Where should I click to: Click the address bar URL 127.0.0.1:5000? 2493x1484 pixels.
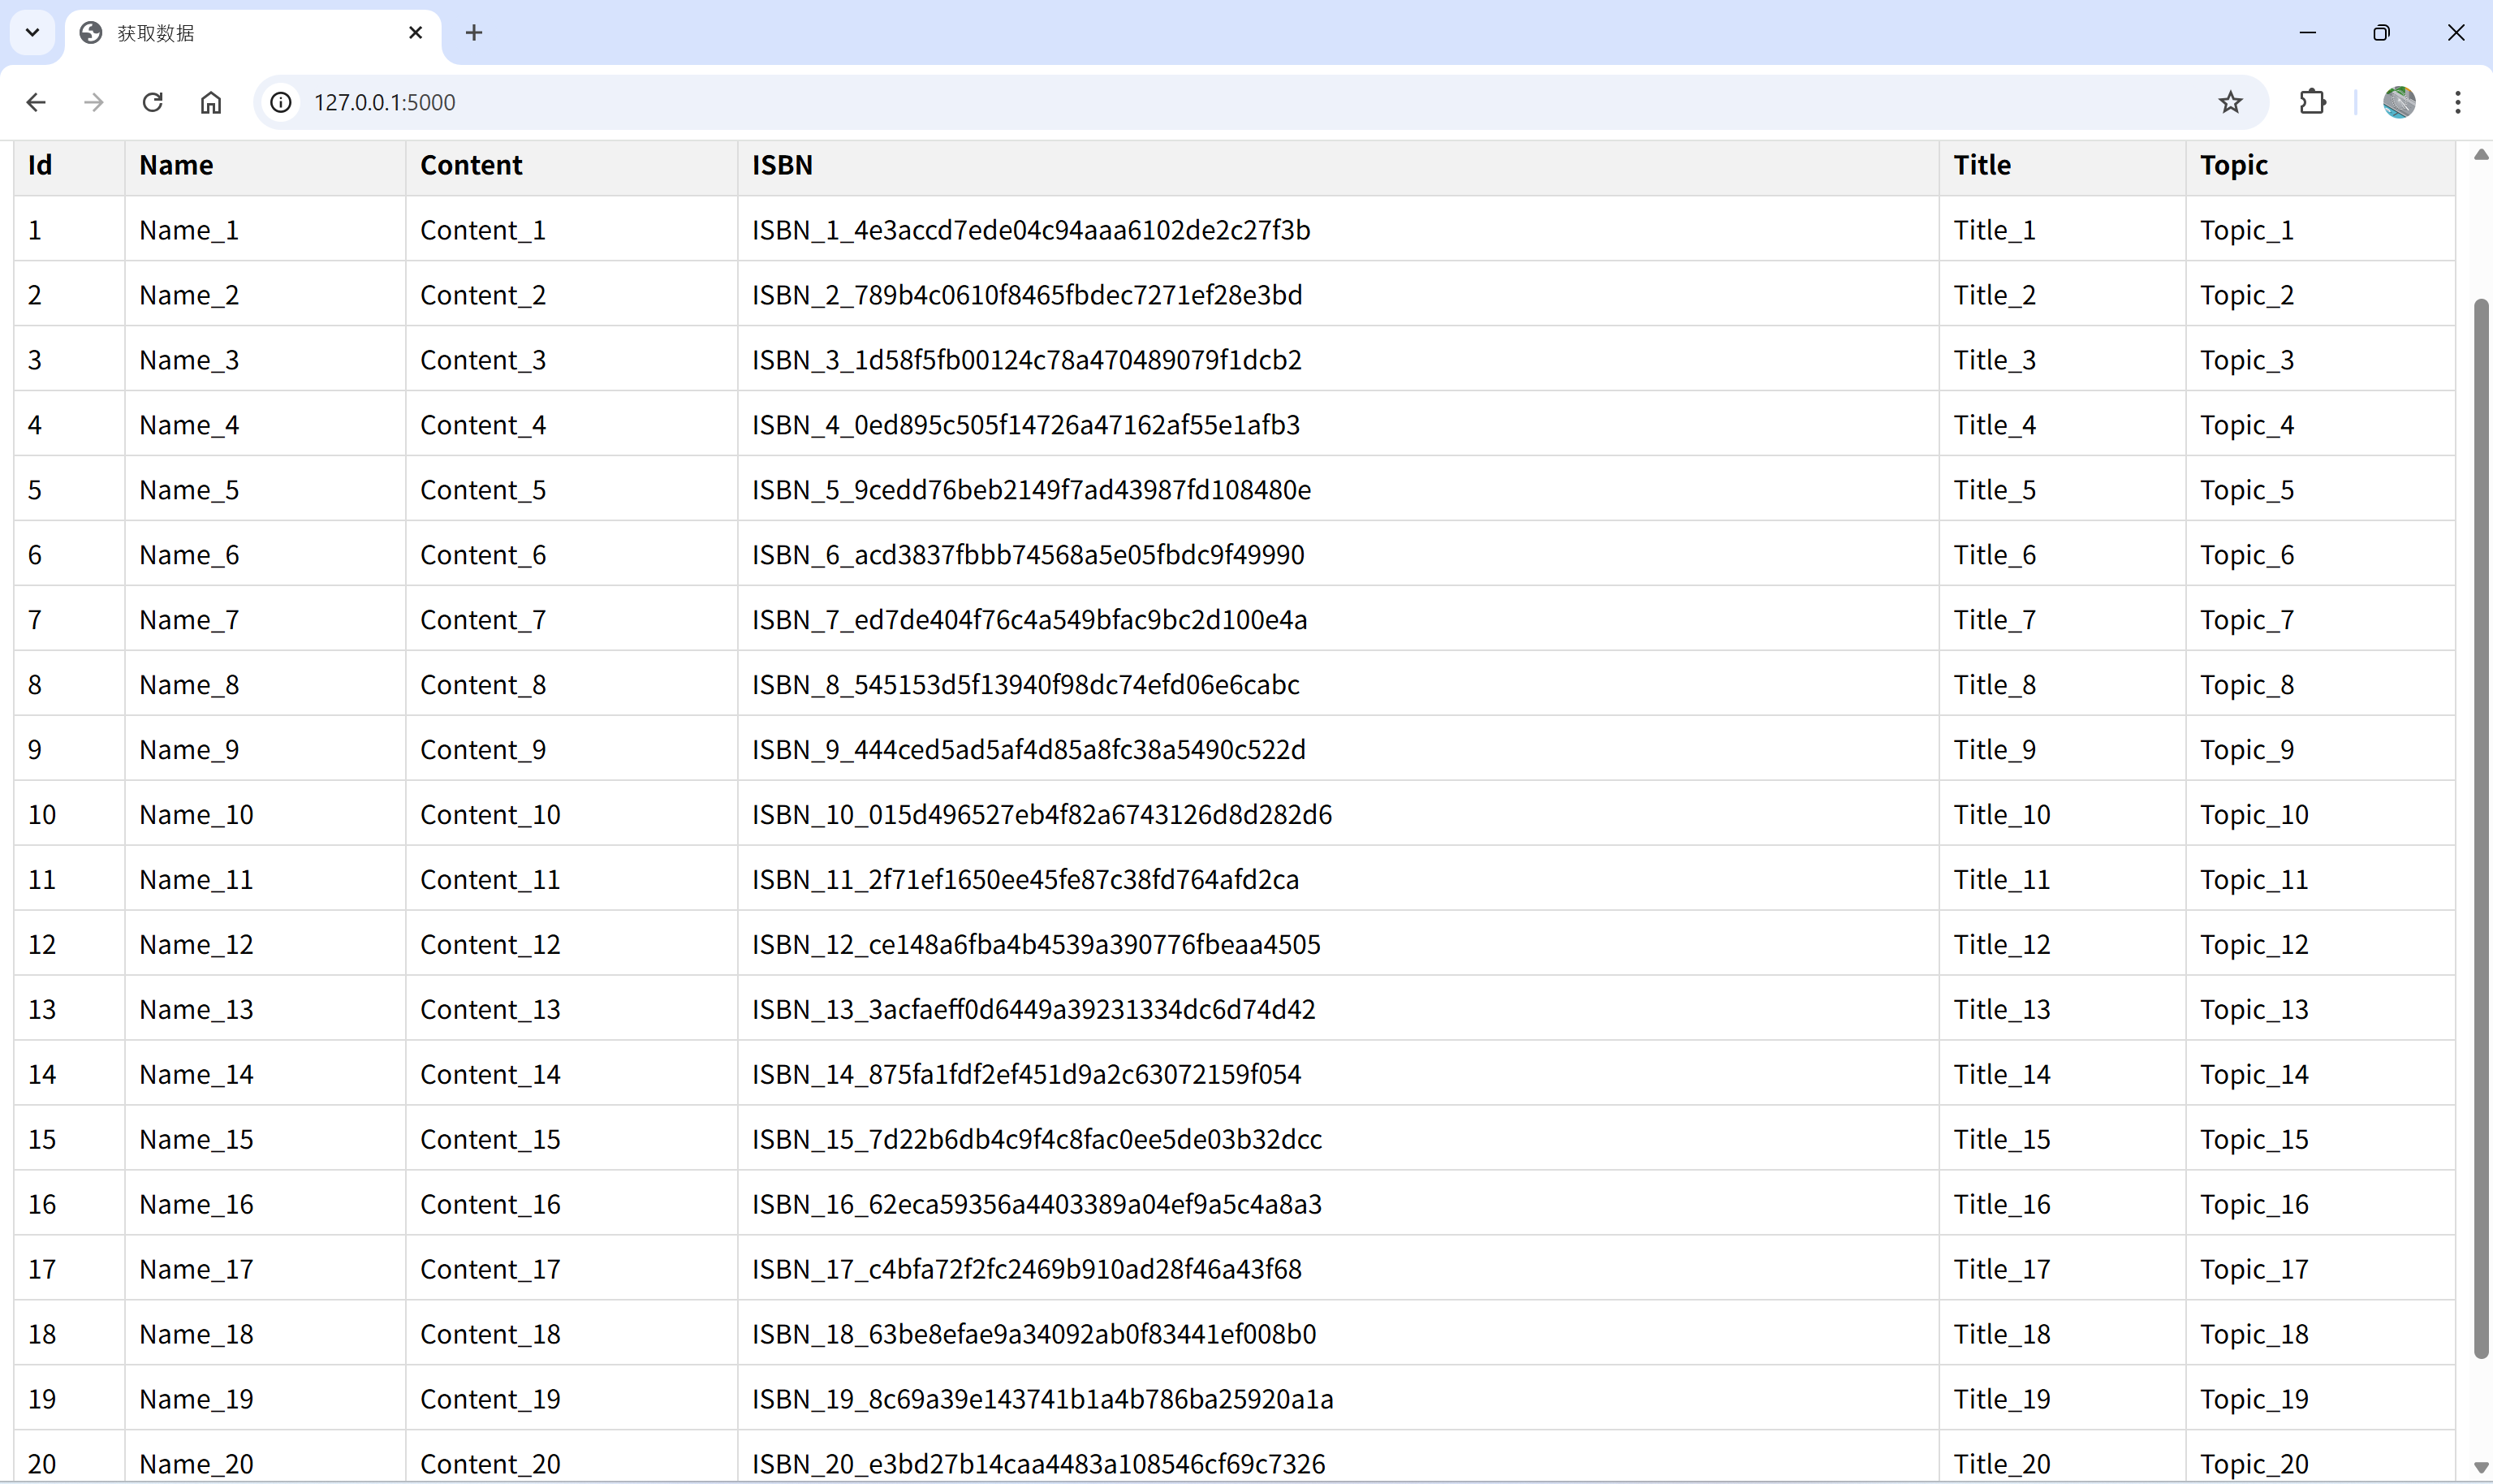click(x=385, y=102)
